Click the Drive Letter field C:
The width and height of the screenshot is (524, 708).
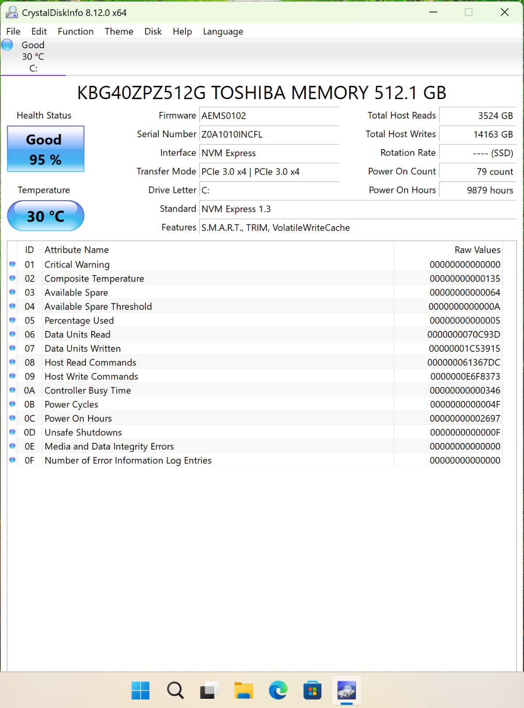(x=269, y=190)
